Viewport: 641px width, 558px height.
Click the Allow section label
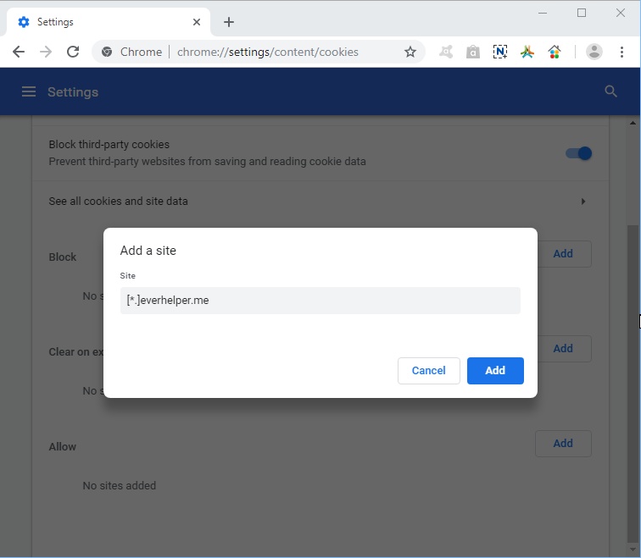(63, 446)
